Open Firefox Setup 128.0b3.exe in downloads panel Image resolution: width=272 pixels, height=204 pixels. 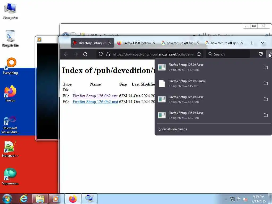coord(208,99)
